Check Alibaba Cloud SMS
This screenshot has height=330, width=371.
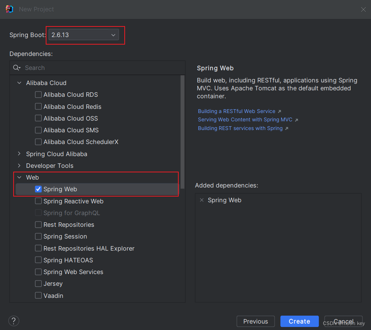pyautogui.click(x=38, y=130)
